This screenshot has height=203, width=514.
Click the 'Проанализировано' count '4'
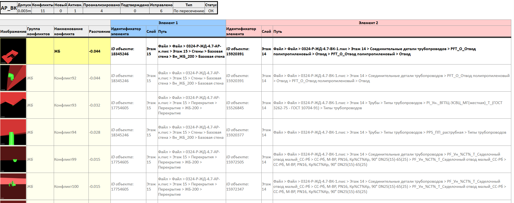pyautogui.click(x=101, y=11)
